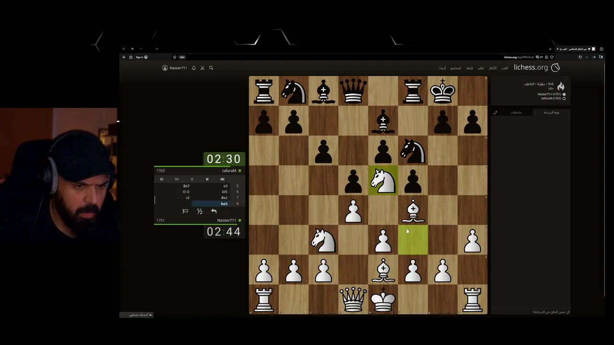Mute the lichess browser tab audio
The image size is (614, 345).
tap(589, 49)
